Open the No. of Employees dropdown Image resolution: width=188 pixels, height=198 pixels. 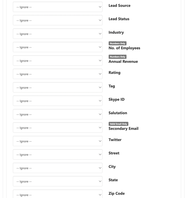tap(57, 47)
